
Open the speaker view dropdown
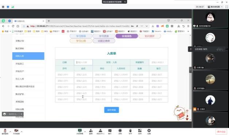pos(215,7)
